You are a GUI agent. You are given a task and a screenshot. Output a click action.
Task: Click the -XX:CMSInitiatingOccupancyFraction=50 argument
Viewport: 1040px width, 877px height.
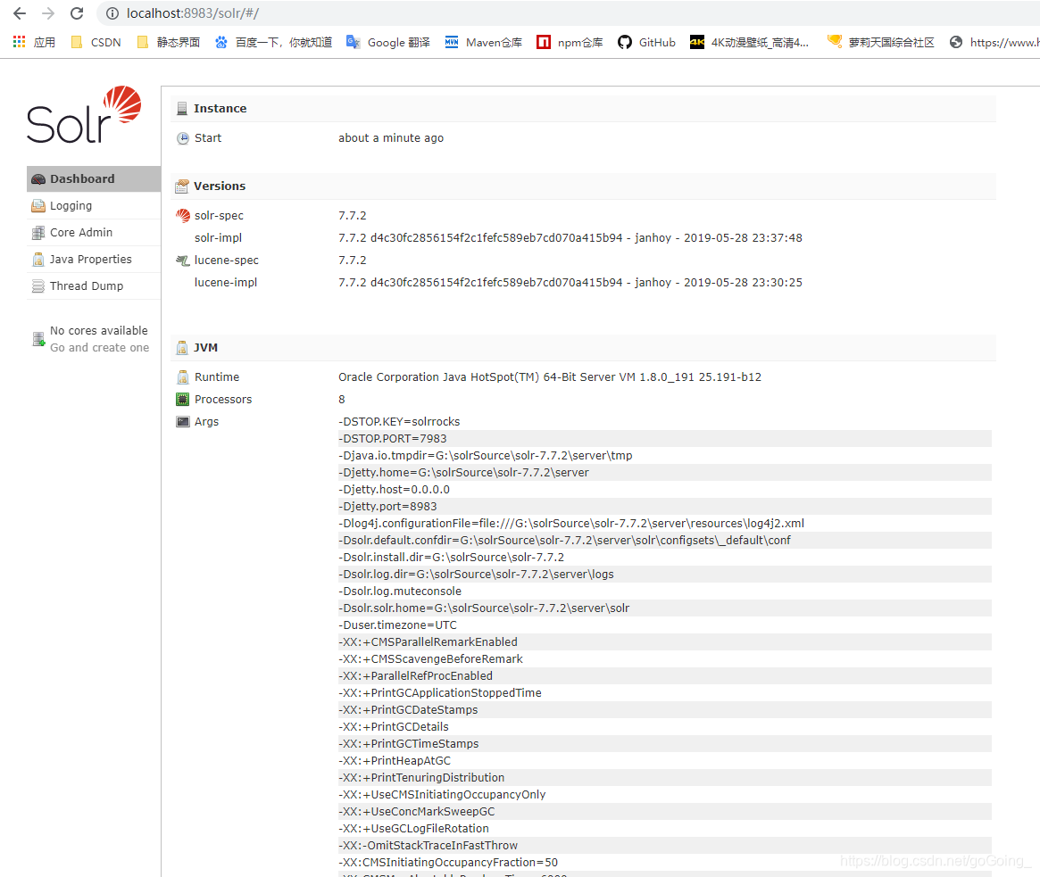pyautogui.click(x=448, y=863)
